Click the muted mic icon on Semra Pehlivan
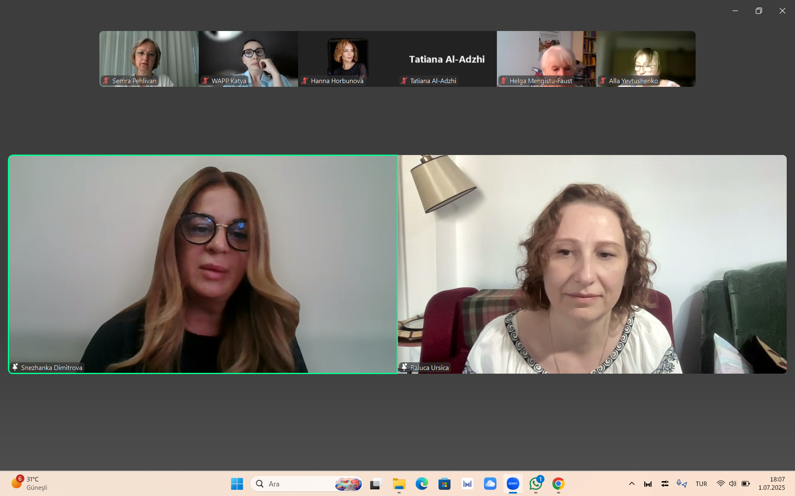This screenshot has width=795, height=496. pos(106,81)
